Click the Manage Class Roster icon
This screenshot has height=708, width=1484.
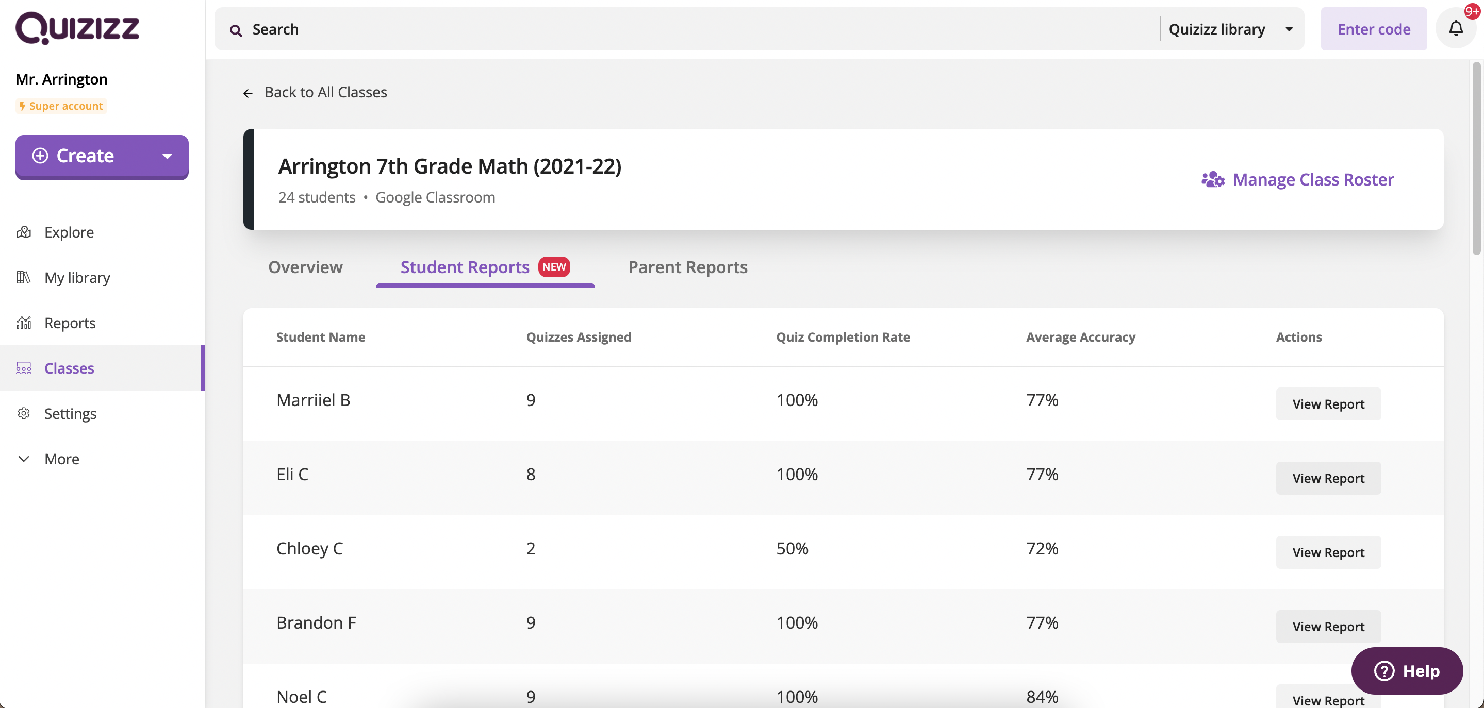tap(1212, 179)
